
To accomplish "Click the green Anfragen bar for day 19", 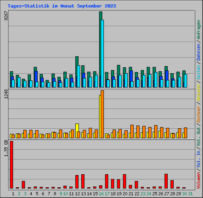I will tap(119, 70).
